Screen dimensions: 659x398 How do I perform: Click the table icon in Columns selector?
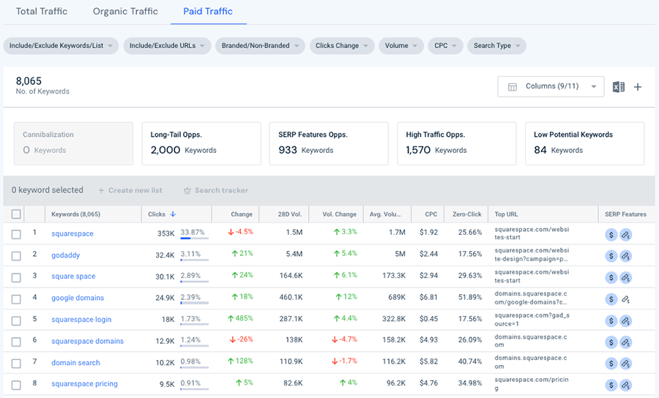(x=513, y=87)
